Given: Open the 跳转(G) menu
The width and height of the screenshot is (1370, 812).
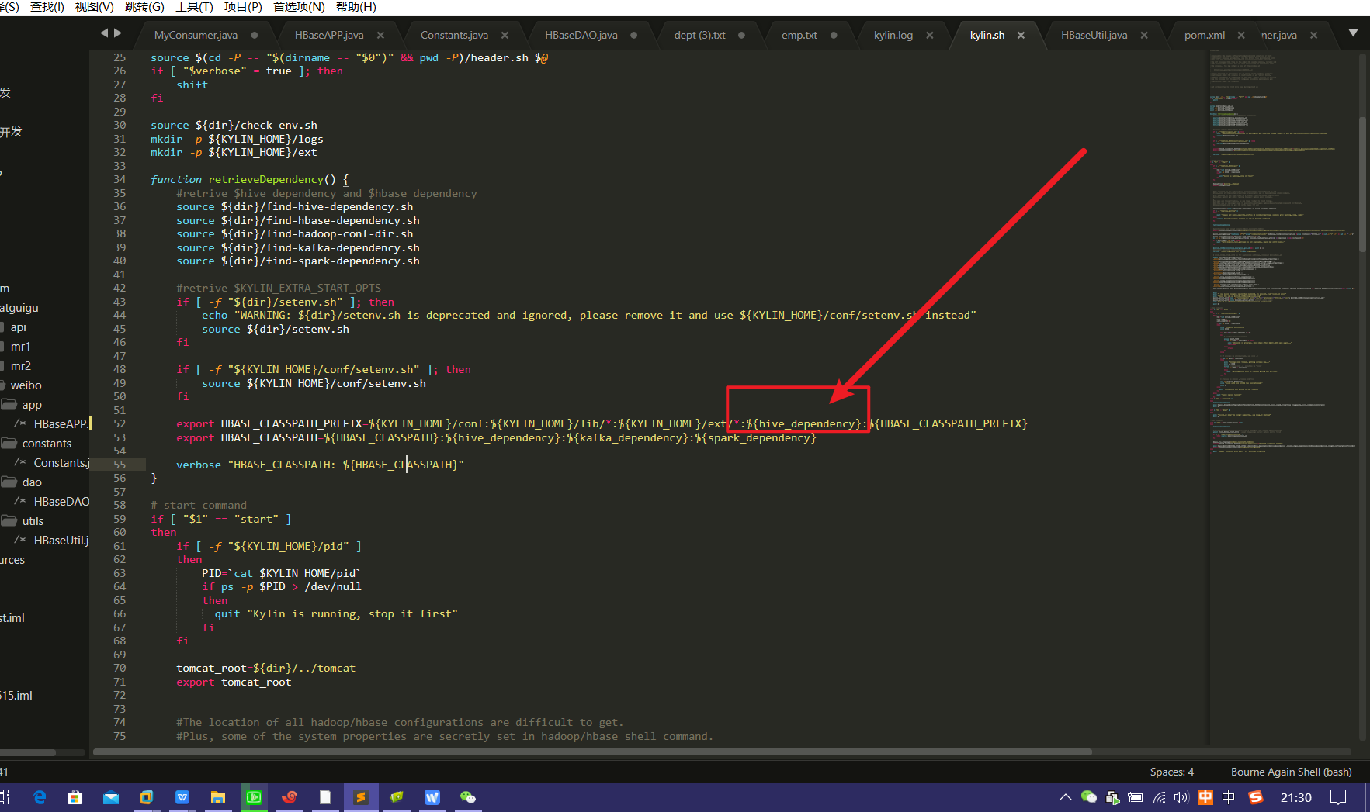Looking at the screenshot, I should (144, 7).
